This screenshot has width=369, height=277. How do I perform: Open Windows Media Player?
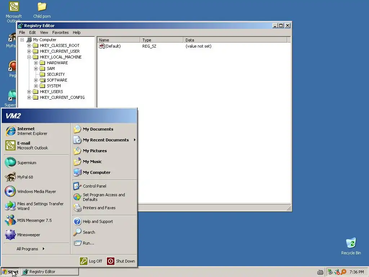pyautogui.click(x=36, y=191)
